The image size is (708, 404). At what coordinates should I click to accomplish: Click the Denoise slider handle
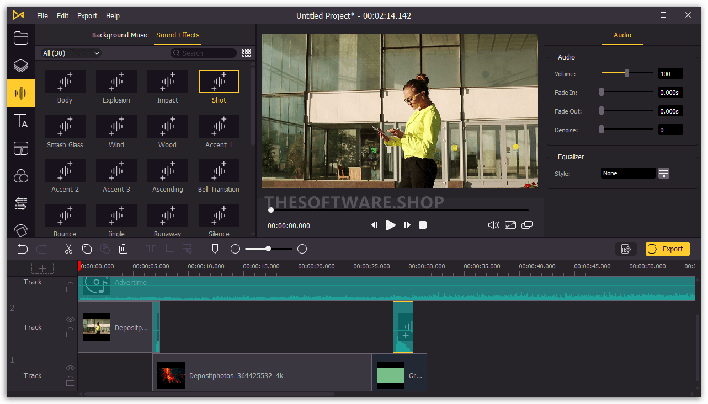(x=601, y=130)
